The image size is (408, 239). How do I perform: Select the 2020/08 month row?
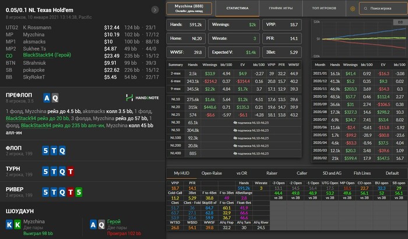[x=359, y=112]
